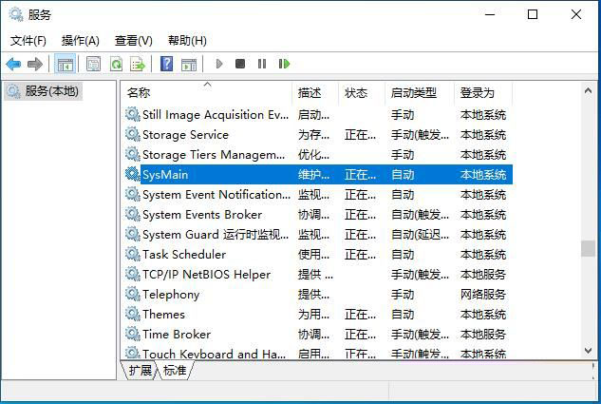Click the Export List toolbar icon

(x=138, y=64)
